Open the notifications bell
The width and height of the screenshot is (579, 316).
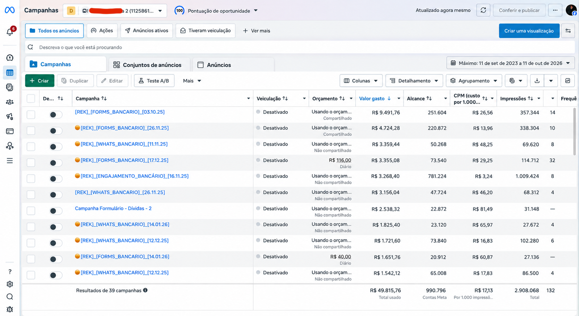click(x=10, y=32)
